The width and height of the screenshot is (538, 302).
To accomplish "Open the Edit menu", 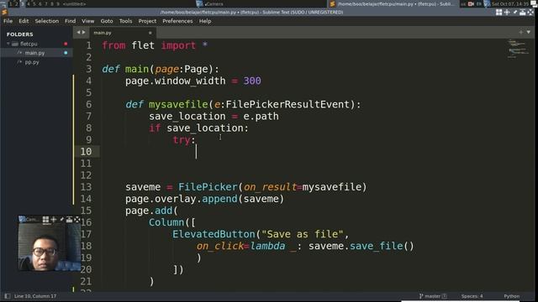I will [24, 21].
